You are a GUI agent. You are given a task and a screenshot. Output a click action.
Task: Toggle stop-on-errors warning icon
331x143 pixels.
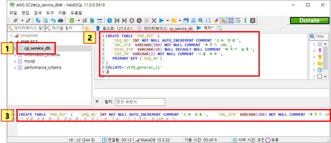(x=223, y=20)
